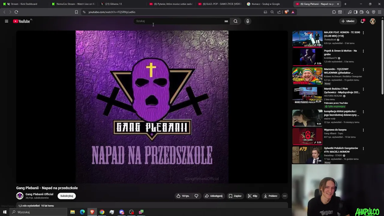Screen dimensions: 384x216
Task: Open the browser extensions puzzle icon
Action: click(334, 12)
